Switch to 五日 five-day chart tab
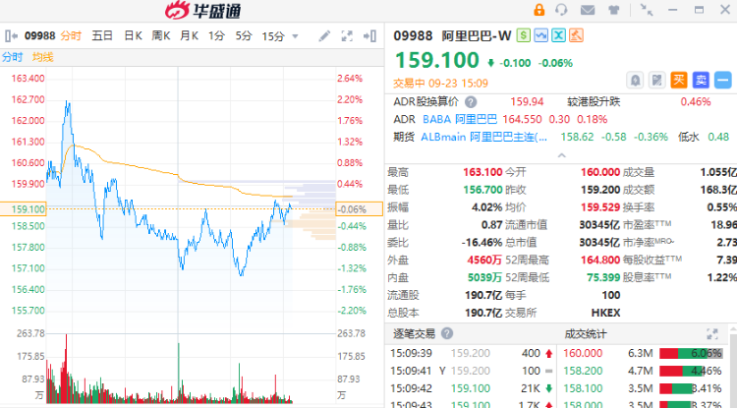This screenshot has width=737, height=408. 102,35
